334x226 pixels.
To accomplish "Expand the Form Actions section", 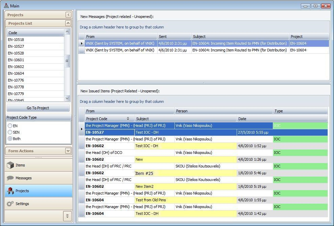I will [x=68, y=151].
